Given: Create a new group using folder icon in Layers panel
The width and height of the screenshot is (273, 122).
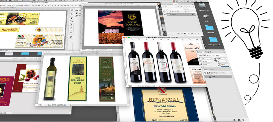Looking at the screenshot, I should click(192, 33).
